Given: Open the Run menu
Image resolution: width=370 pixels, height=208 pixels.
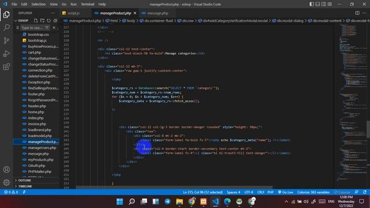Looking at the screenshot, I should click(x=73, y=4).
